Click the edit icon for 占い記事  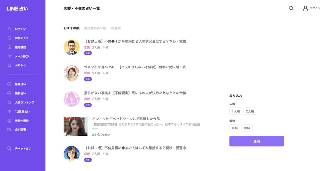tap(9, 130)
